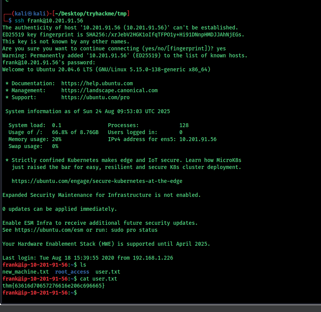This screenshot has height=312, width=321.
Task: Click the https://ubuntu.com/esm link
Action: coord(49,230)
